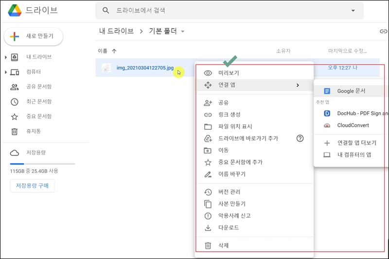This screenshot has width=389, height=259.
Task: Click the Google Drive logo
Action: click(15, 10)
